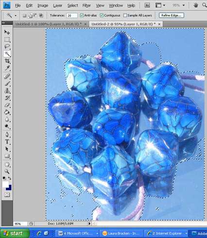This screenshot has height=238, width=207.
Task: Click the Refine Edge button
Action: tap(172, 16)
